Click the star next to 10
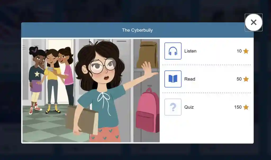Image resolution: width=271 pixels, height=160 pixels. [246, 51]
